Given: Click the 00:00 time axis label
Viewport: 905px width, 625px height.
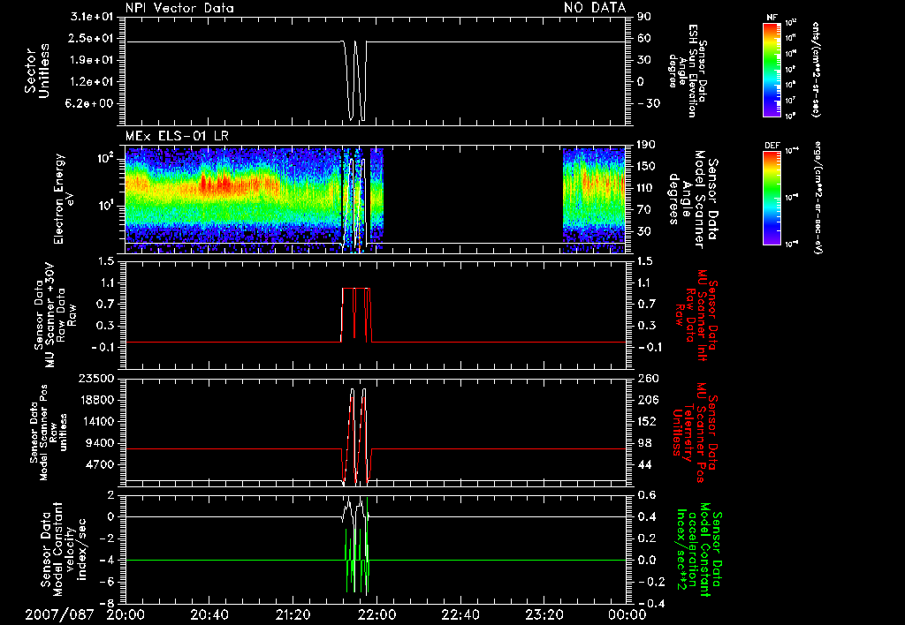Looking at the screenshot, I should [627, 614].
